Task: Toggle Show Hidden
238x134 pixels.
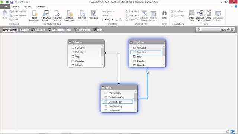Action: point(208,16)
